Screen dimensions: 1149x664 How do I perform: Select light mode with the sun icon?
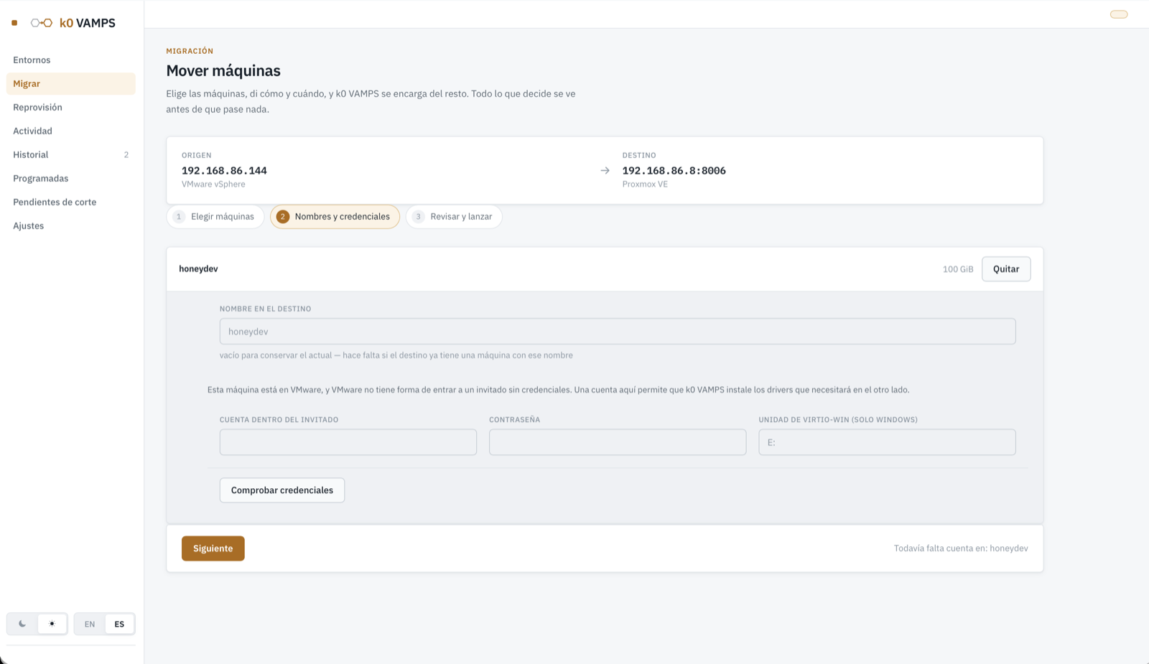tap(52, 624)
